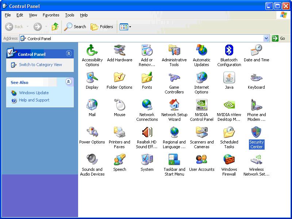Select the NVIDIA Control Panel icon
This screenshot has width=292, height=219.
click(201, 110)
